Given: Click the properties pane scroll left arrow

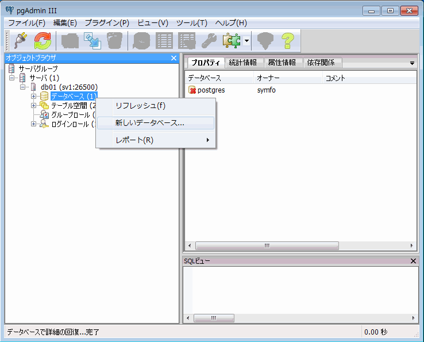Looking at the screenshot, I should pyautogui.click(x=189, y=245).
